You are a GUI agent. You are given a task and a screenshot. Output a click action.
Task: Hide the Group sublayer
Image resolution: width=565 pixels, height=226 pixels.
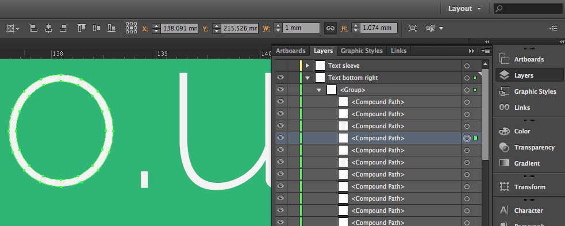pyautogui.click(x=280, y=89)
